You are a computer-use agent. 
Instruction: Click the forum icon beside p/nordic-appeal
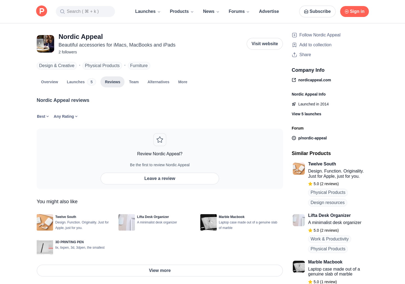point(294,138)
